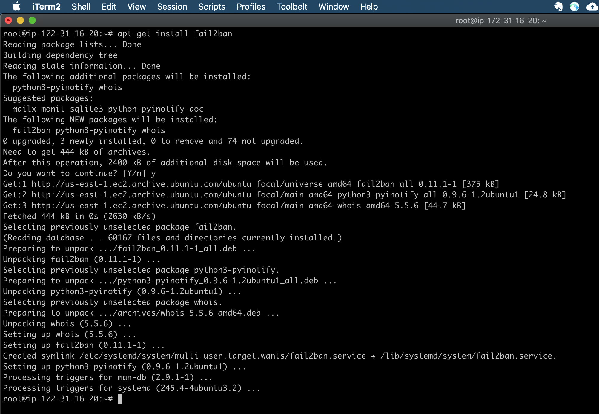The width and height of the screenshot is (599, 414).
Task: Close the terminal window with red button
Action: (x=8, y=20)
